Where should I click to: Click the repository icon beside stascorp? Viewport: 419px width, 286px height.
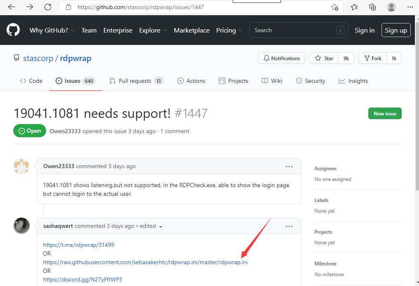click(16, 58)
